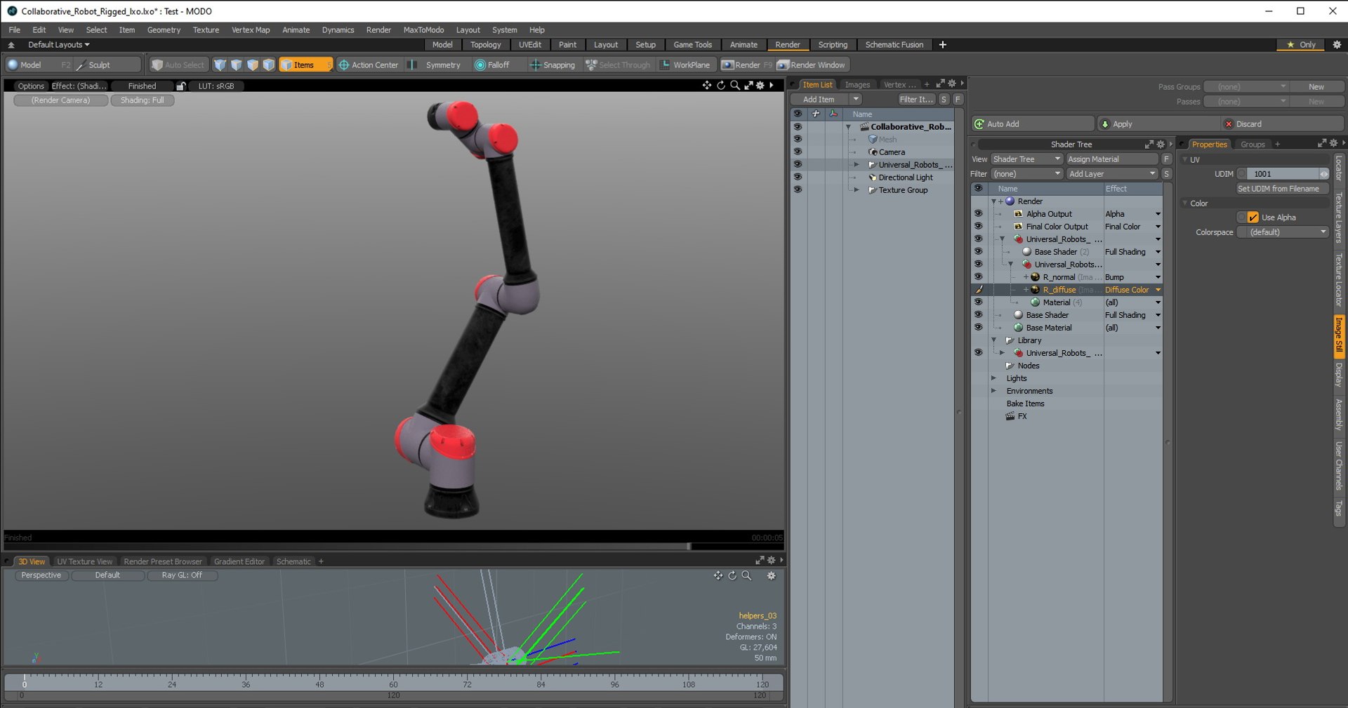This screenshot has height=708, width=1348.
Task: Click the Discard button
Action: coord(1283,123)
